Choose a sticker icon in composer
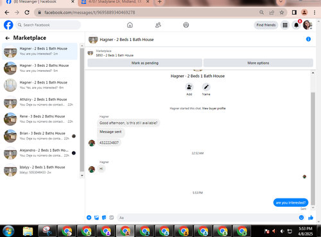The height and width of the screenshot is (237, 321). pyautogui.click(x=104, y=218)
